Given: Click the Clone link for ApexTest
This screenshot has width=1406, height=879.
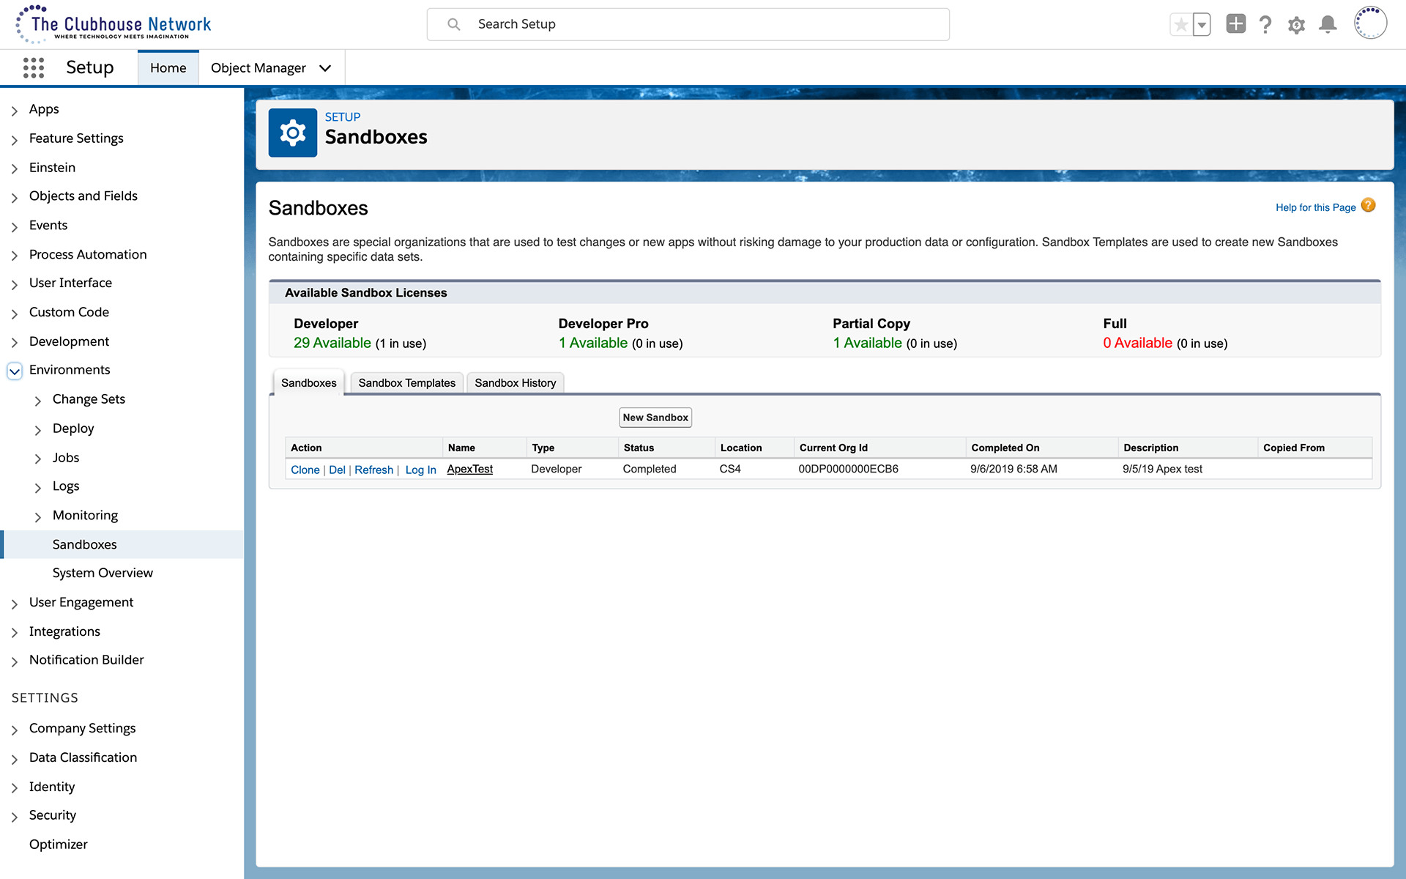Looking at the screenshot, I should (x=305, y=470).
